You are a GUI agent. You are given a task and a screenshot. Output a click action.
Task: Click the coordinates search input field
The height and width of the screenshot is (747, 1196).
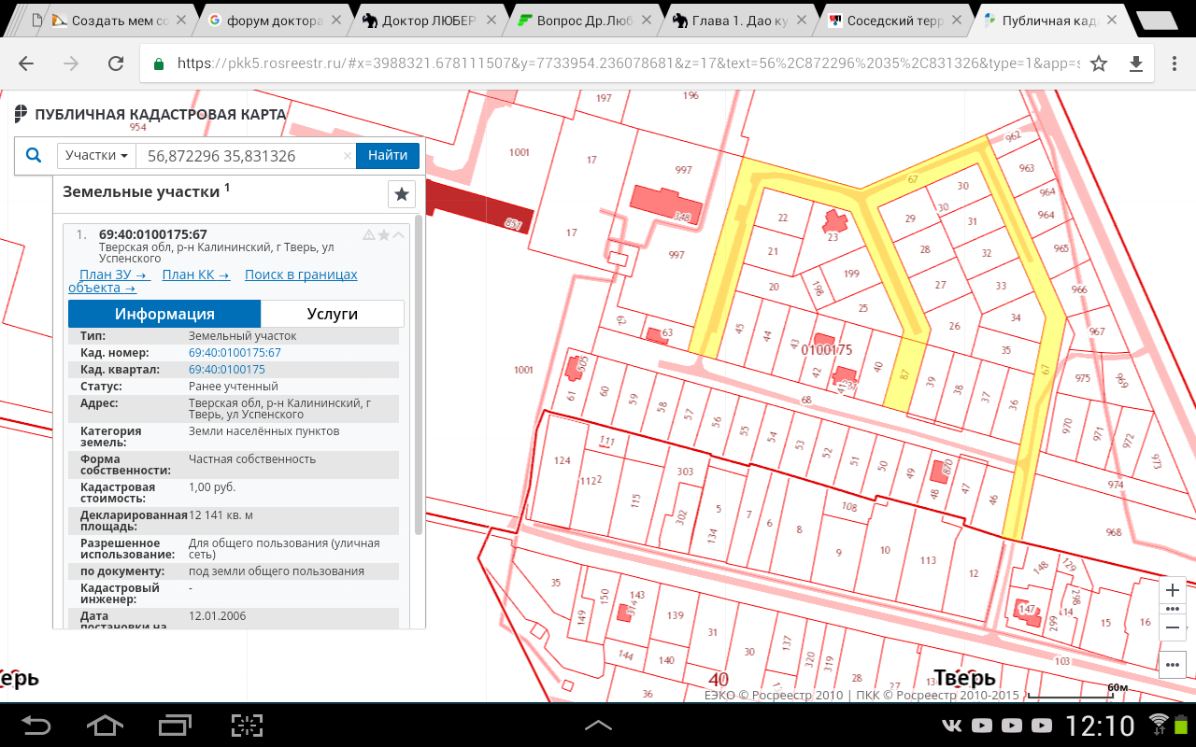coord(241,156)
